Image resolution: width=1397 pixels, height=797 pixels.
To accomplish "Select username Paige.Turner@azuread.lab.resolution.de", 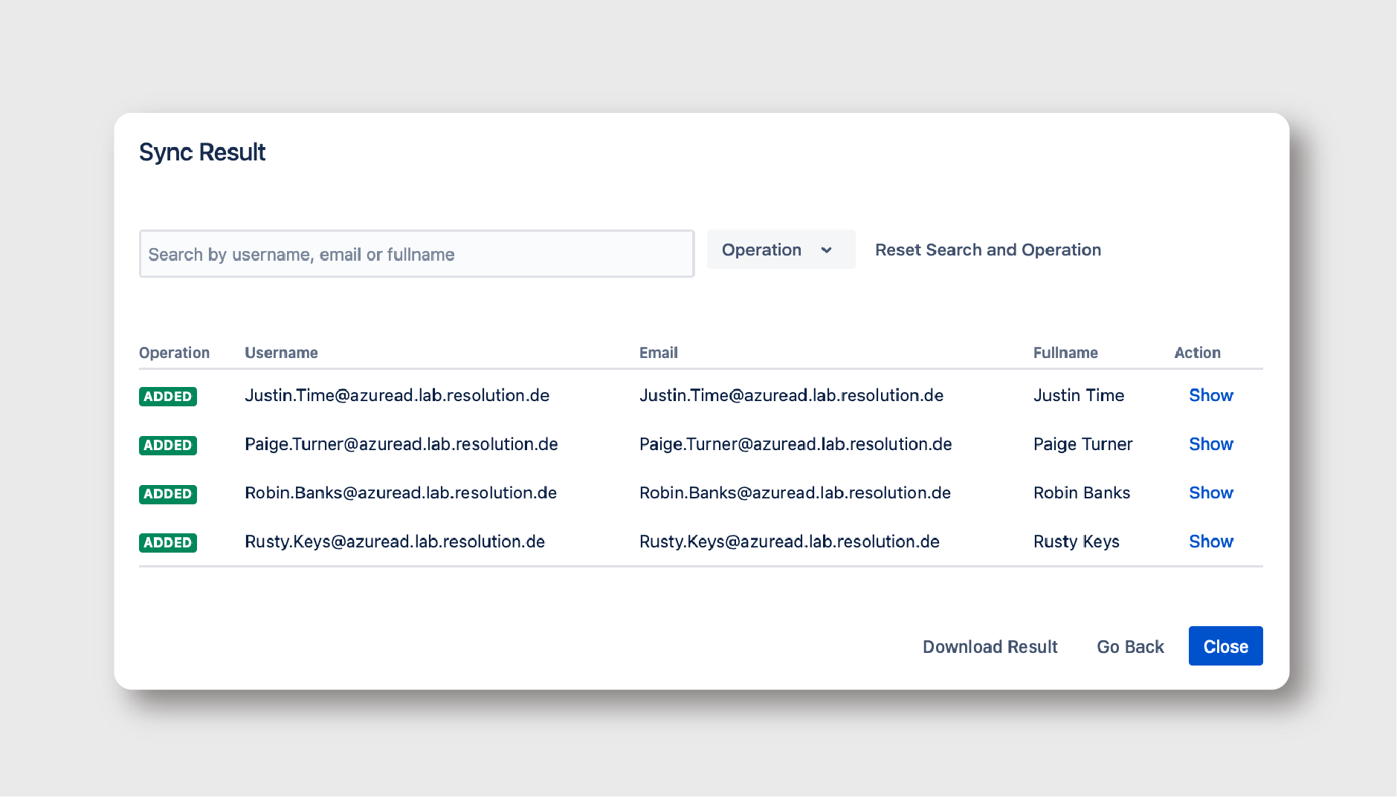I will [x=401, y=444].
